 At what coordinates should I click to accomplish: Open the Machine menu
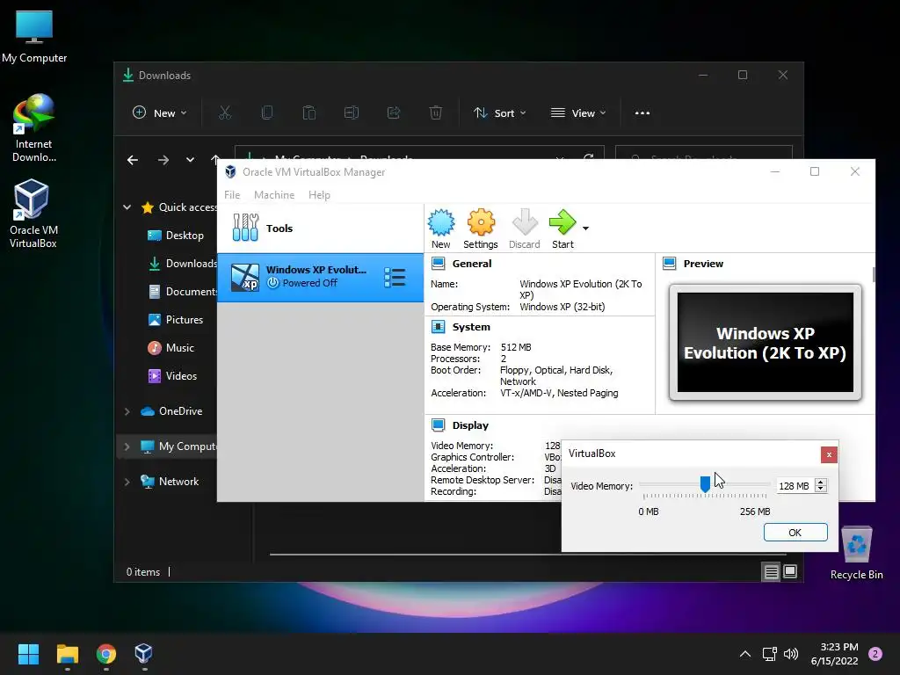(274, 194)
